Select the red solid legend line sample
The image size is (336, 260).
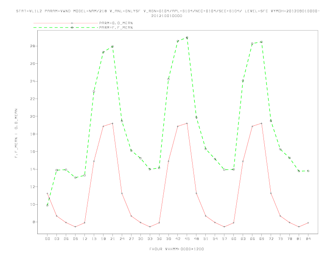pos(66,23)
